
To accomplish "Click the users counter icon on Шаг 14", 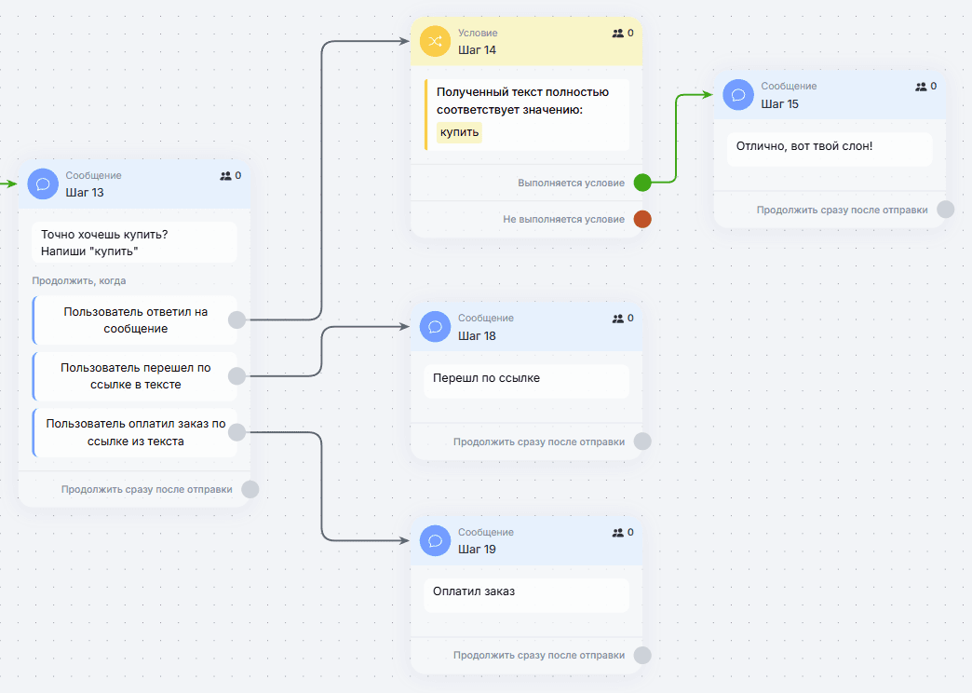I will coord(618,34).
